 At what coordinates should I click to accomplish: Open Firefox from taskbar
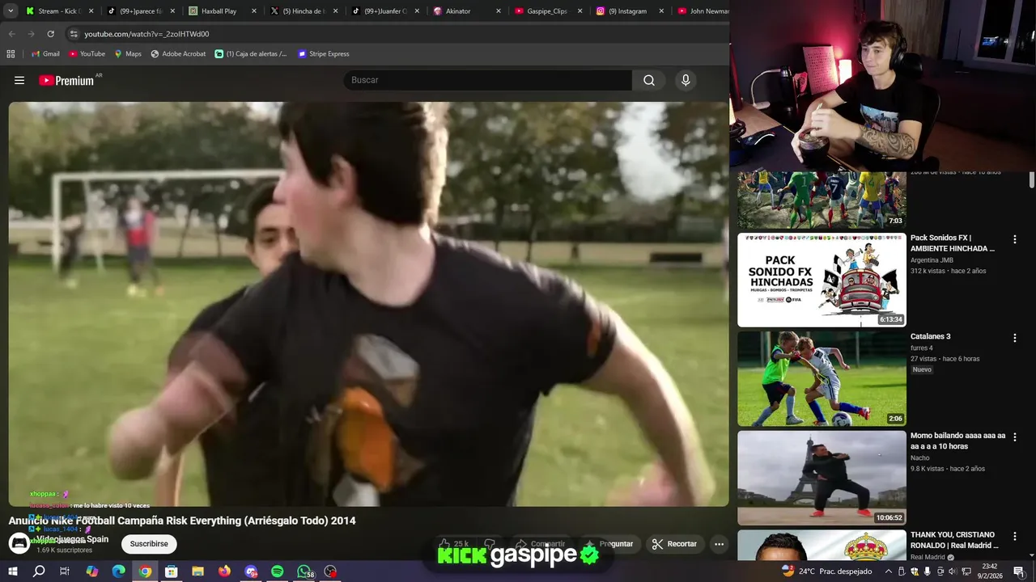coord(224,571)
